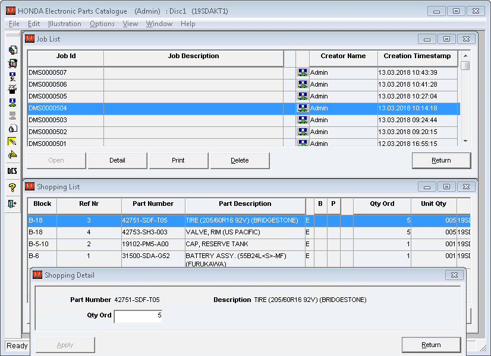This screenshot has height=356, width=491.
Task: Click the Job Description column header
Action: pyautogui.click(x=194, y=58)
